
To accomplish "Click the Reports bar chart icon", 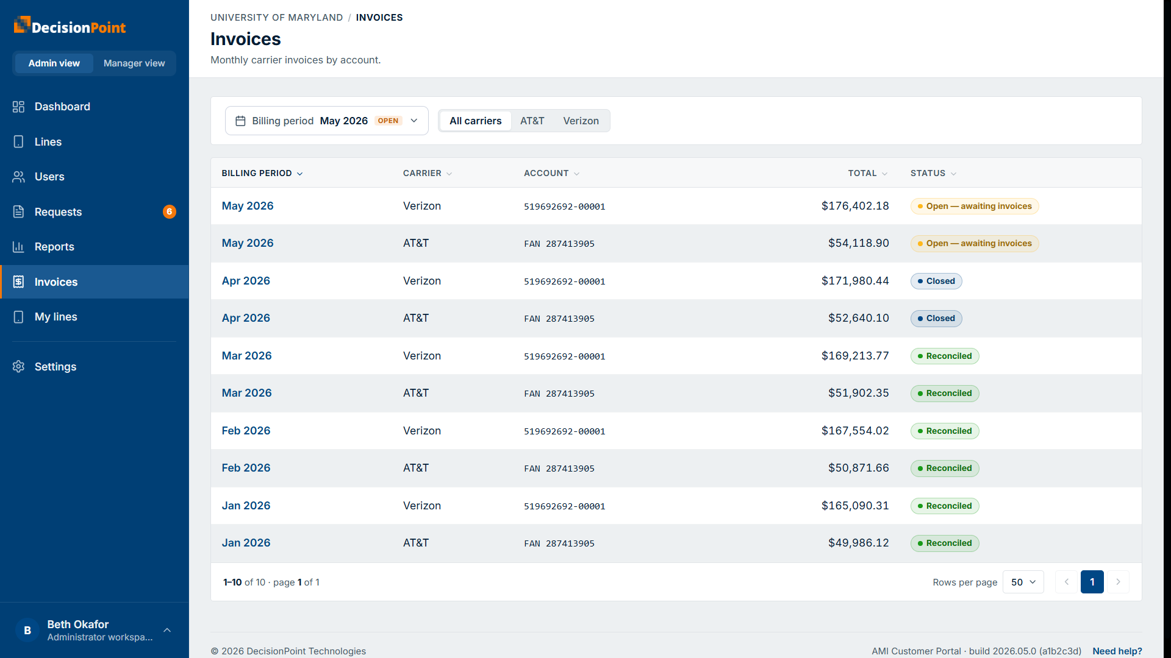I will pyautogui.click(x=18, y=247).
